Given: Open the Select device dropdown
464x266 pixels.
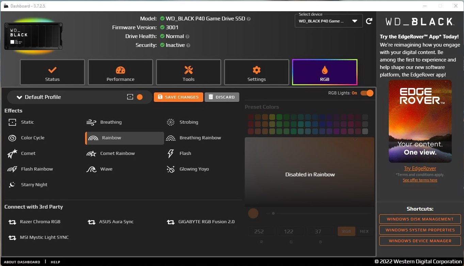Looking at the screenshot, I should [x=329, y=21].
